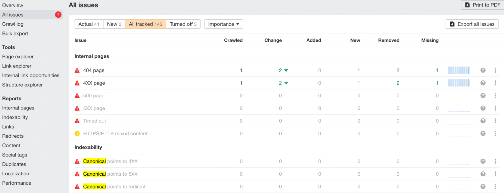The width and height of the screenshot is (504, 193).
Task: Open the Indexability report in sidebar
Action: pyautogui.click(x=15, y=117)
